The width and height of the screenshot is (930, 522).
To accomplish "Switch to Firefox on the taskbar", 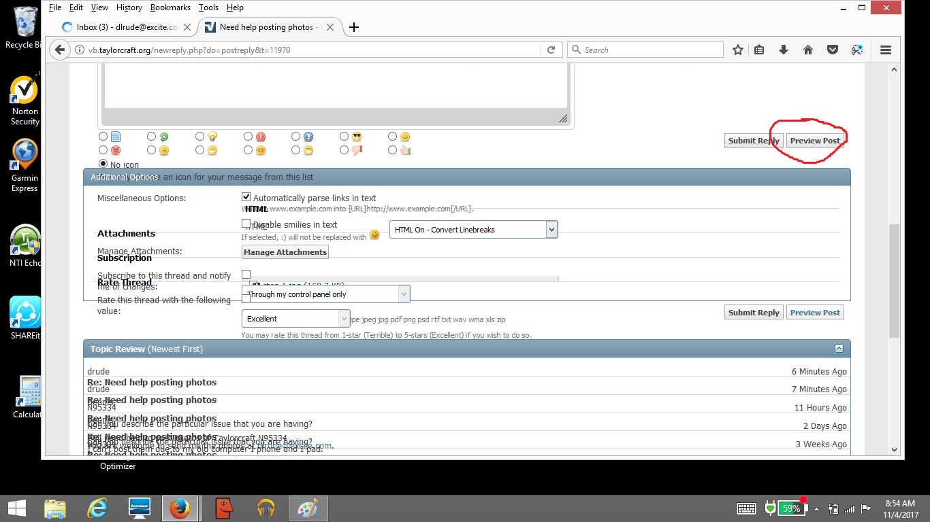I will 180,508.
